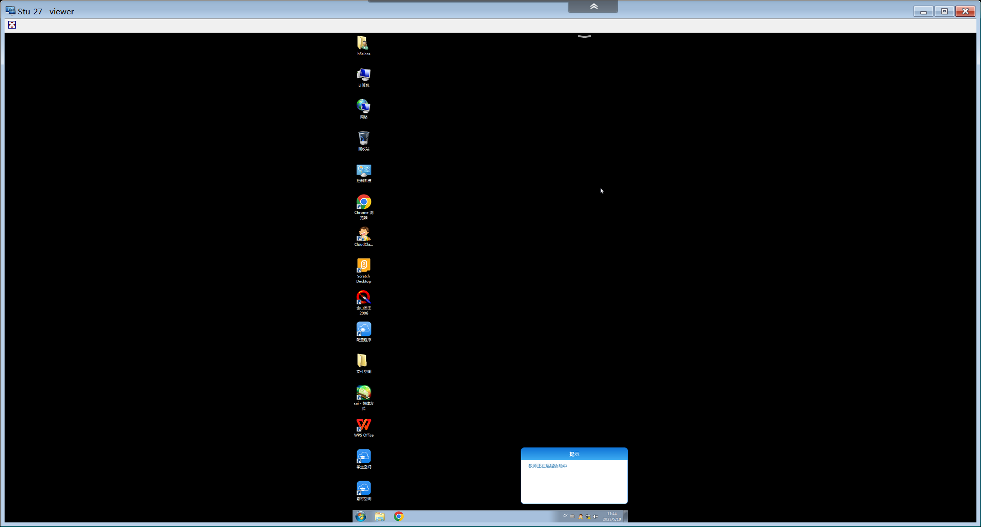This screenshot has width=981, height=527.
Task: Maximize the Stu-27 viewer window
Action: pos(944,11)
